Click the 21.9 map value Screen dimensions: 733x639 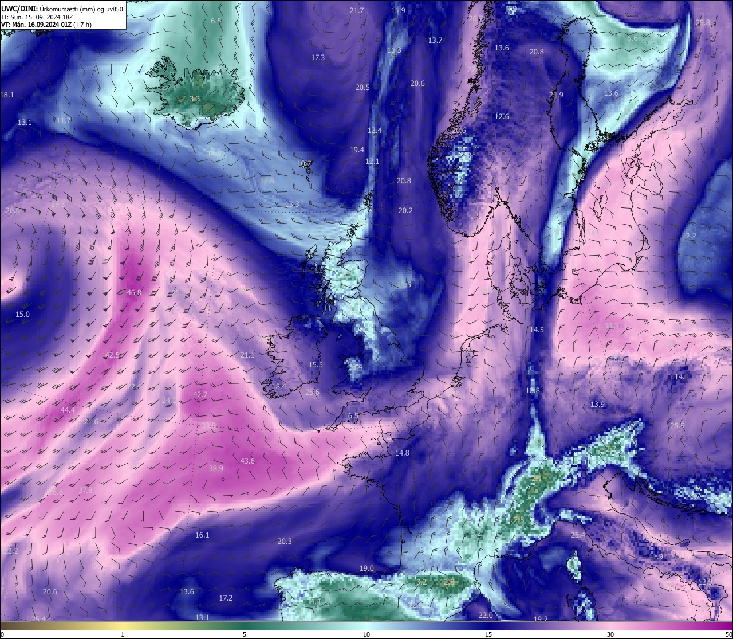click(556, 95)
